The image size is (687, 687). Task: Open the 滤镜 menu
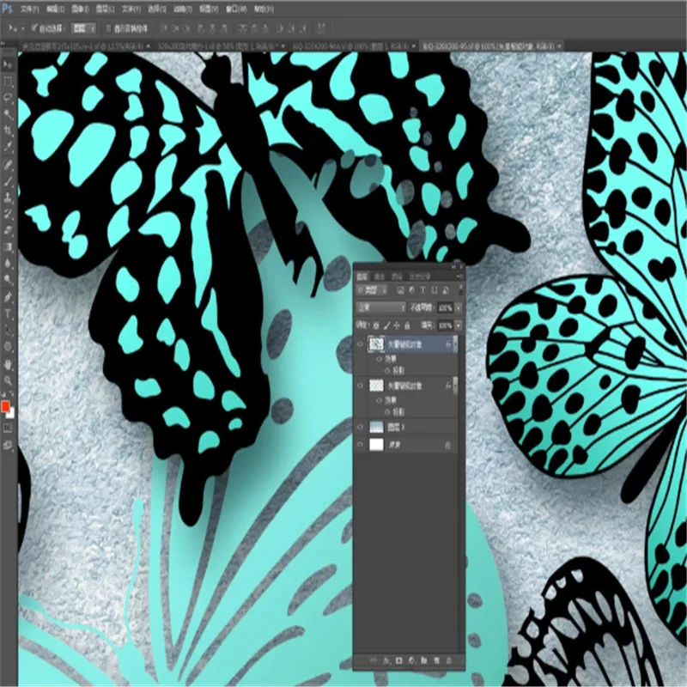182,9
